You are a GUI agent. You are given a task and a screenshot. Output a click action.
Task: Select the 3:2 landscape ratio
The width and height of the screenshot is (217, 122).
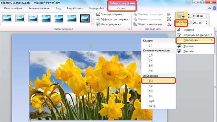coord(159,80)
